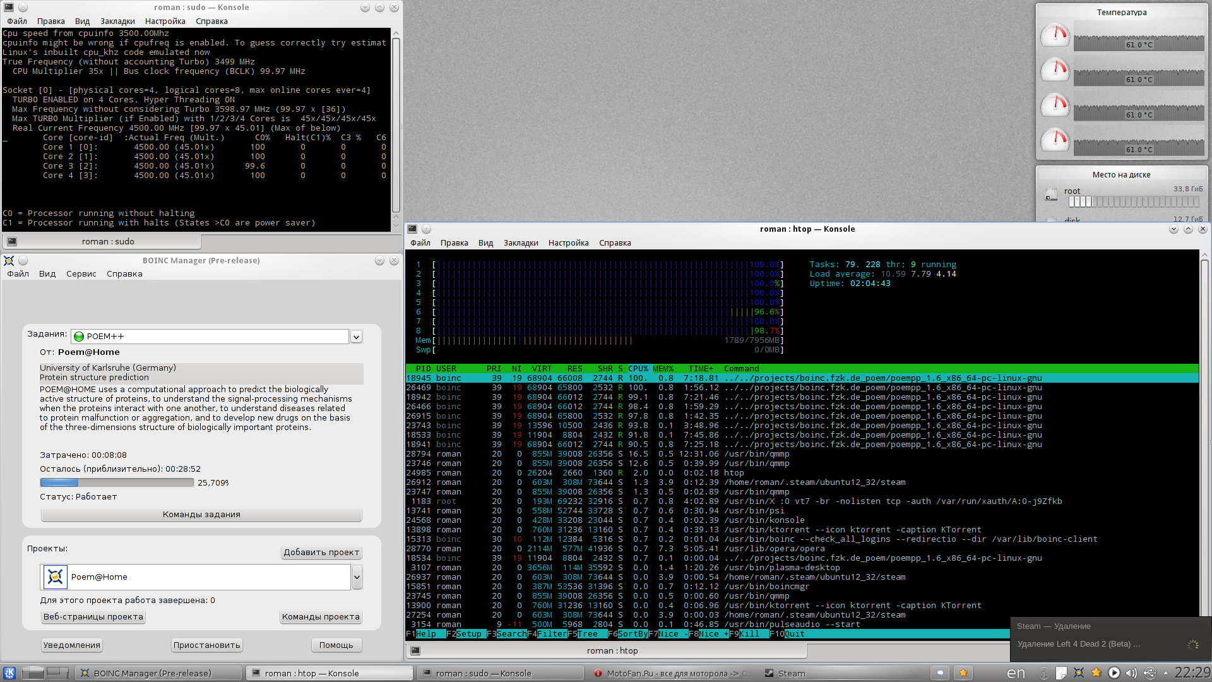
Task: Select htop process row PID 24985 htop
Action: (802, 473)
